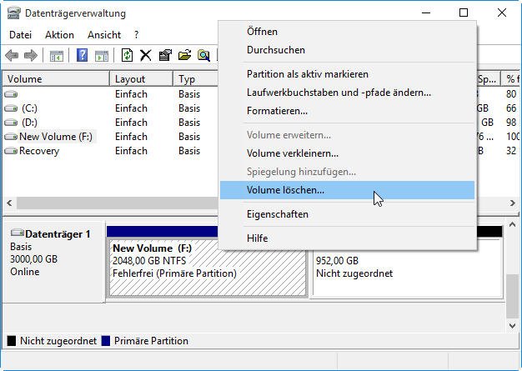Screen dimensions: 522x371
Task: Click the disk pane scroll down arrow
Action: [x=512, y=325]
